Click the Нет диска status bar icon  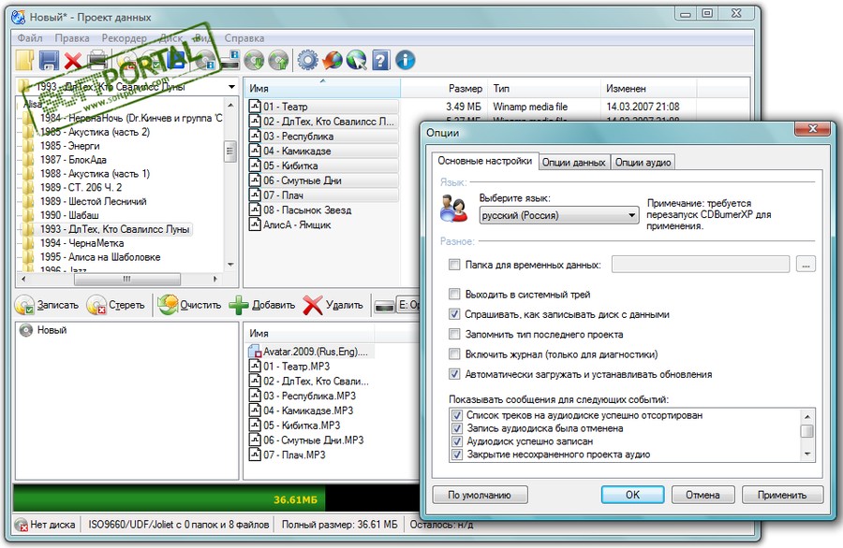[x=21, y=525]
